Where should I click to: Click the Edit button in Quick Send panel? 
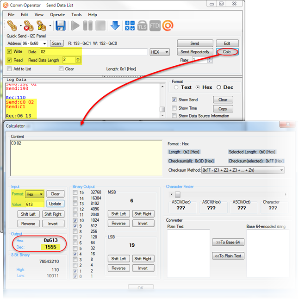coord(227,44)
